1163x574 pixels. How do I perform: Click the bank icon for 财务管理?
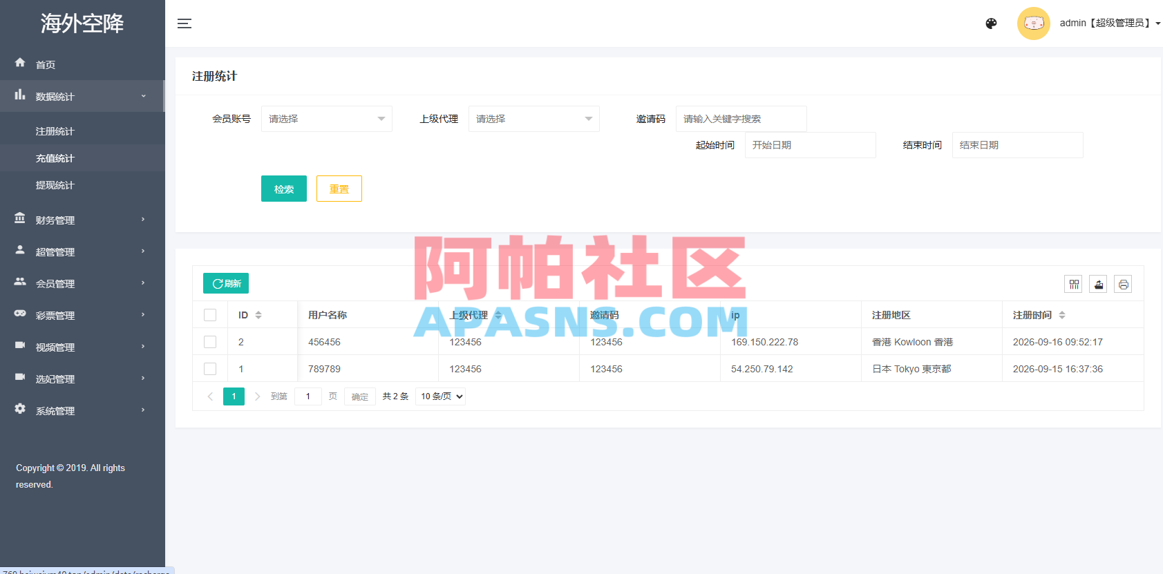[20, 218]
